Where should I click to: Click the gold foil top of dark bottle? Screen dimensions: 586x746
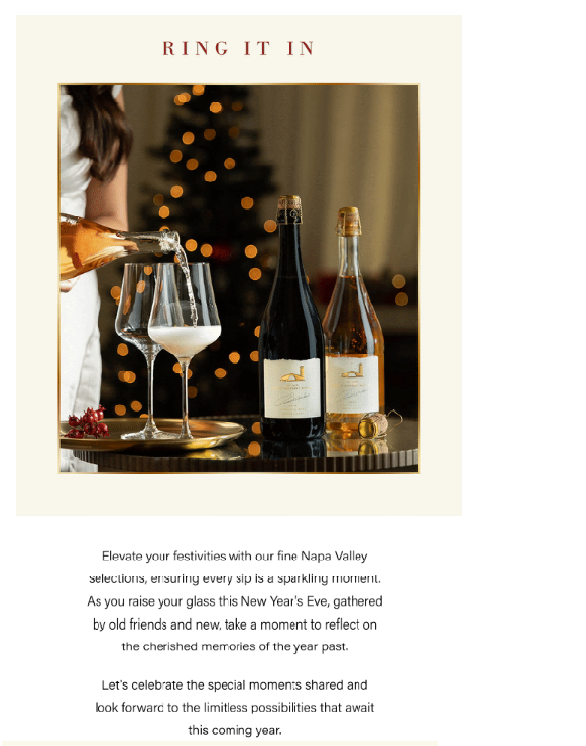290,208
